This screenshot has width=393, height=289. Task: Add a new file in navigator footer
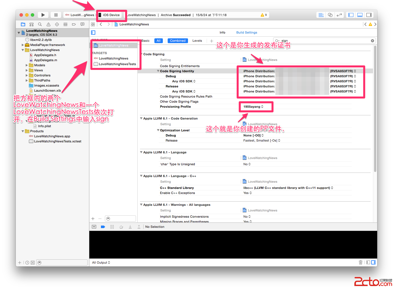tap(20, 262)
